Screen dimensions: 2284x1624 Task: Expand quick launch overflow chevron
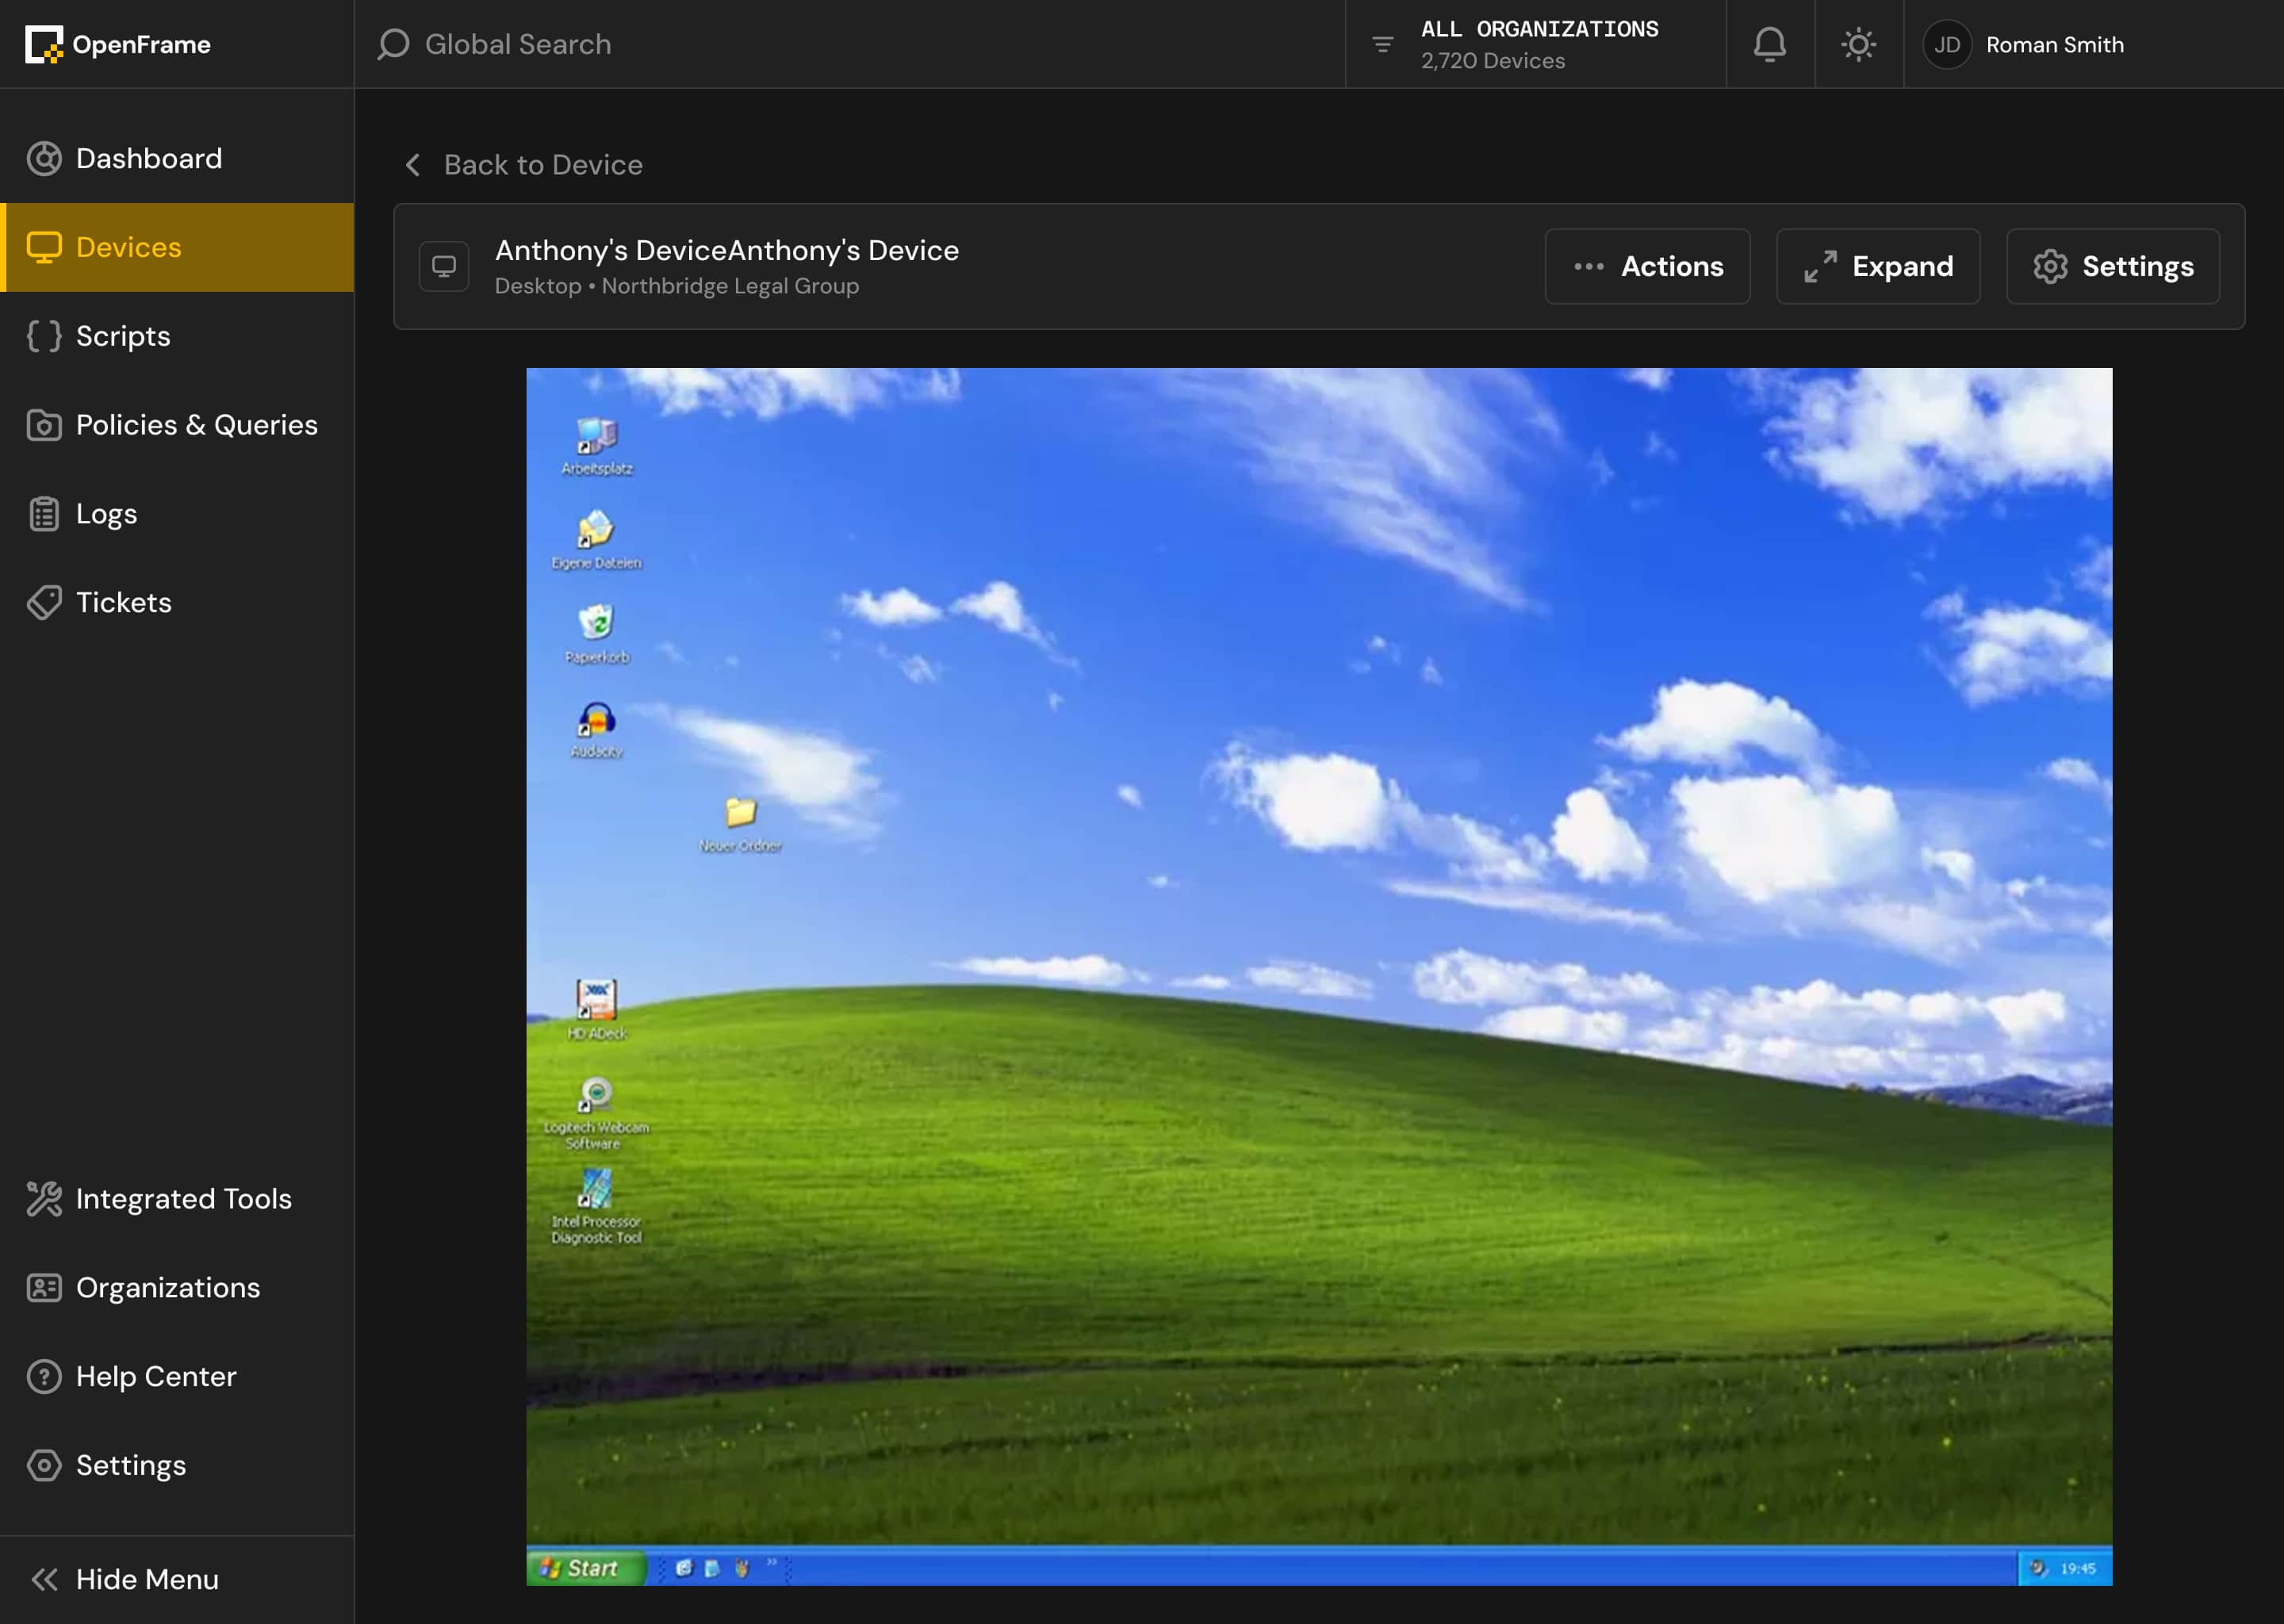(772, 1562)
